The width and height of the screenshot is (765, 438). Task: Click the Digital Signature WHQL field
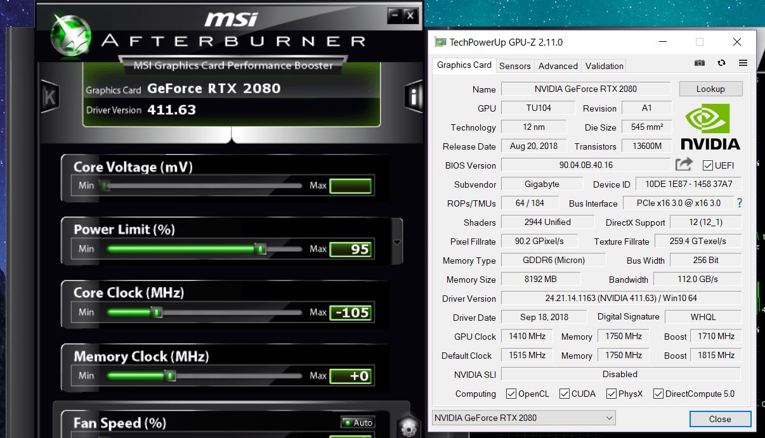(x=703, y=317)
